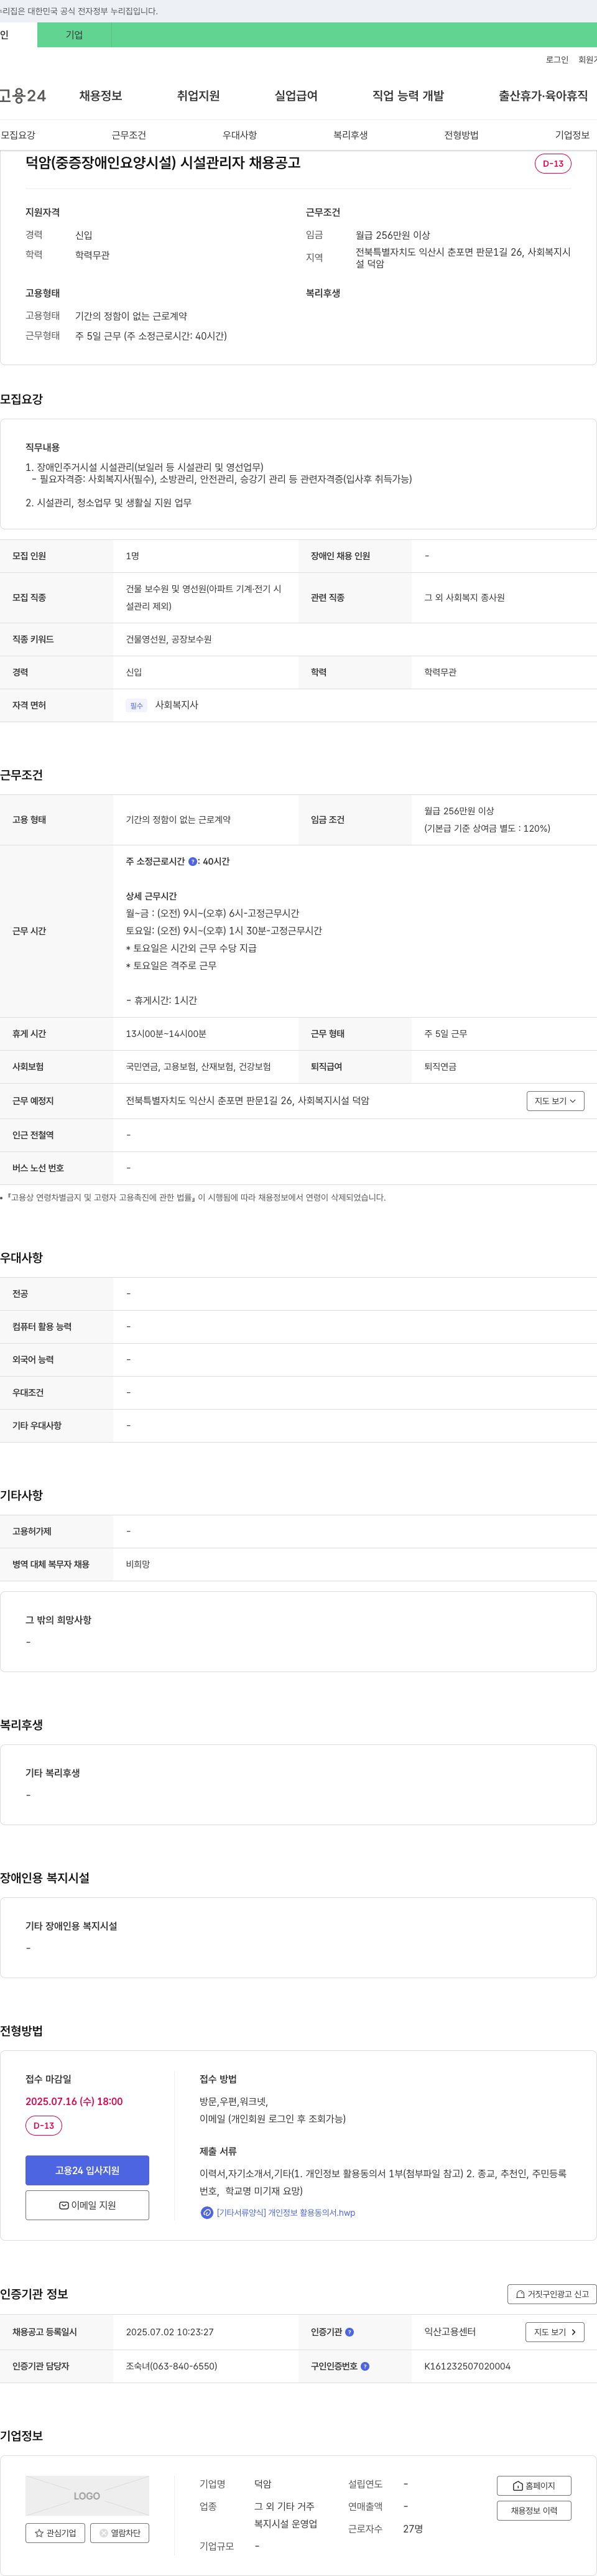Click the 근로자수 value 27명
The image size is (597, 2576).
click(413, 2529)
